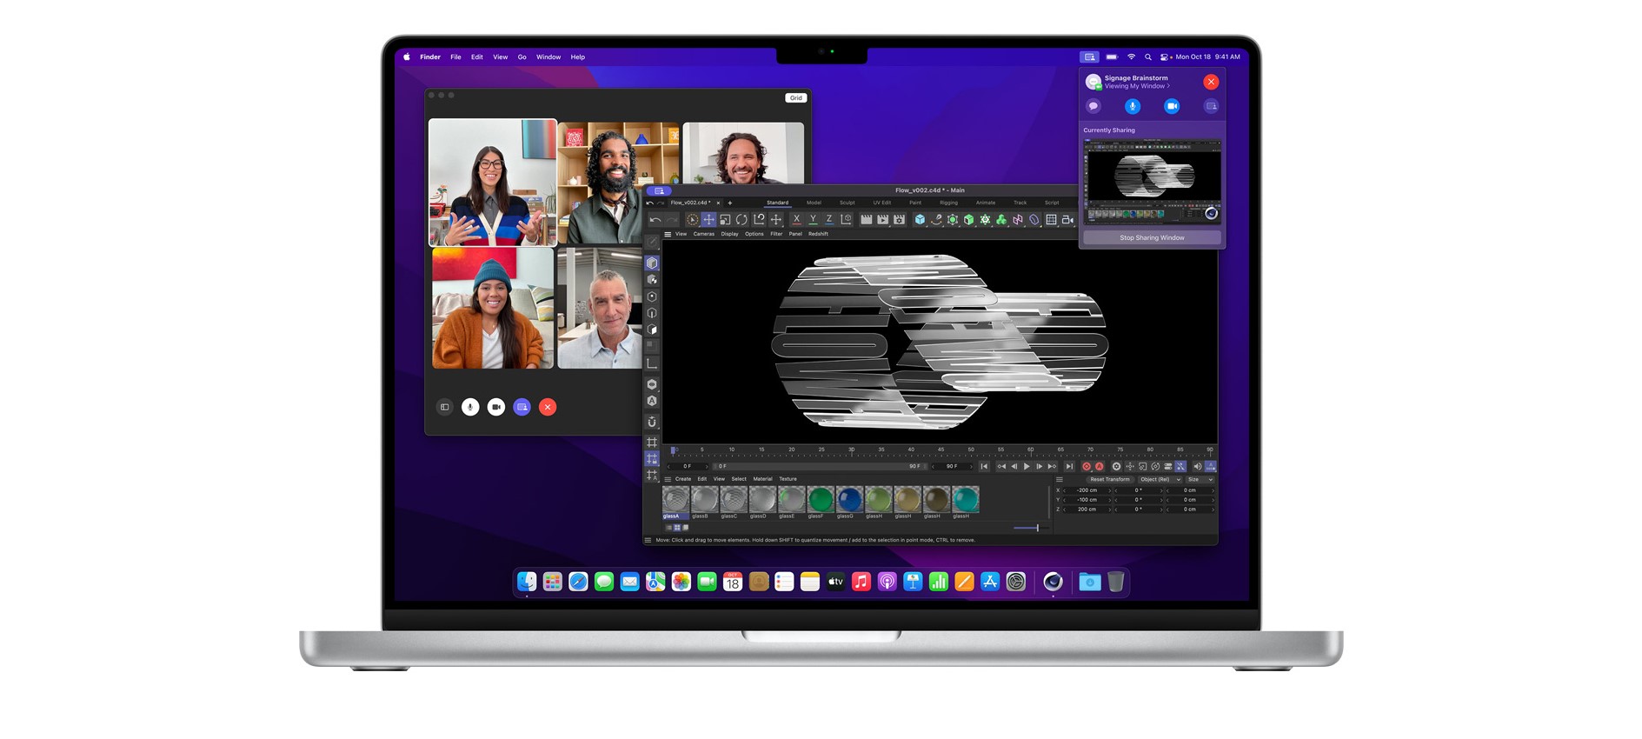Click Stop Sharing Window button
This screenshot has height=739, width=1642.
[x=1152, y=237]
